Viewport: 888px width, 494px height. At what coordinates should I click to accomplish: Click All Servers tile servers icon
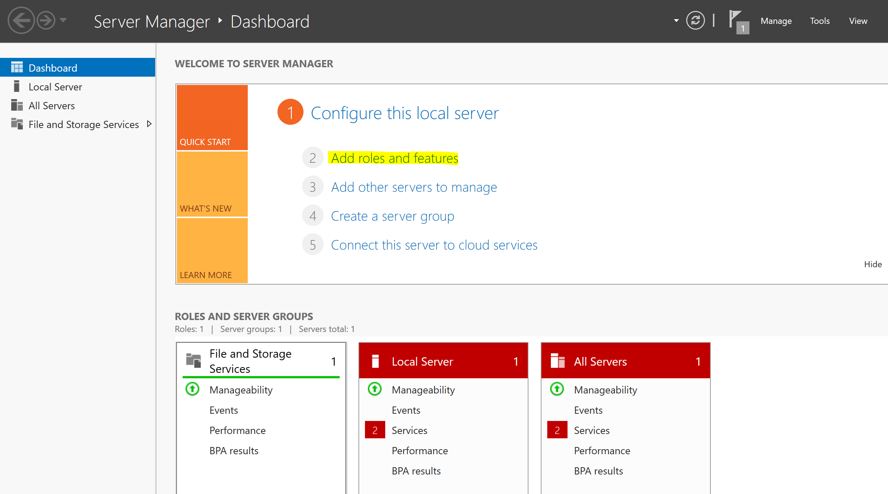pyautogui.click(x=557, y=361)
